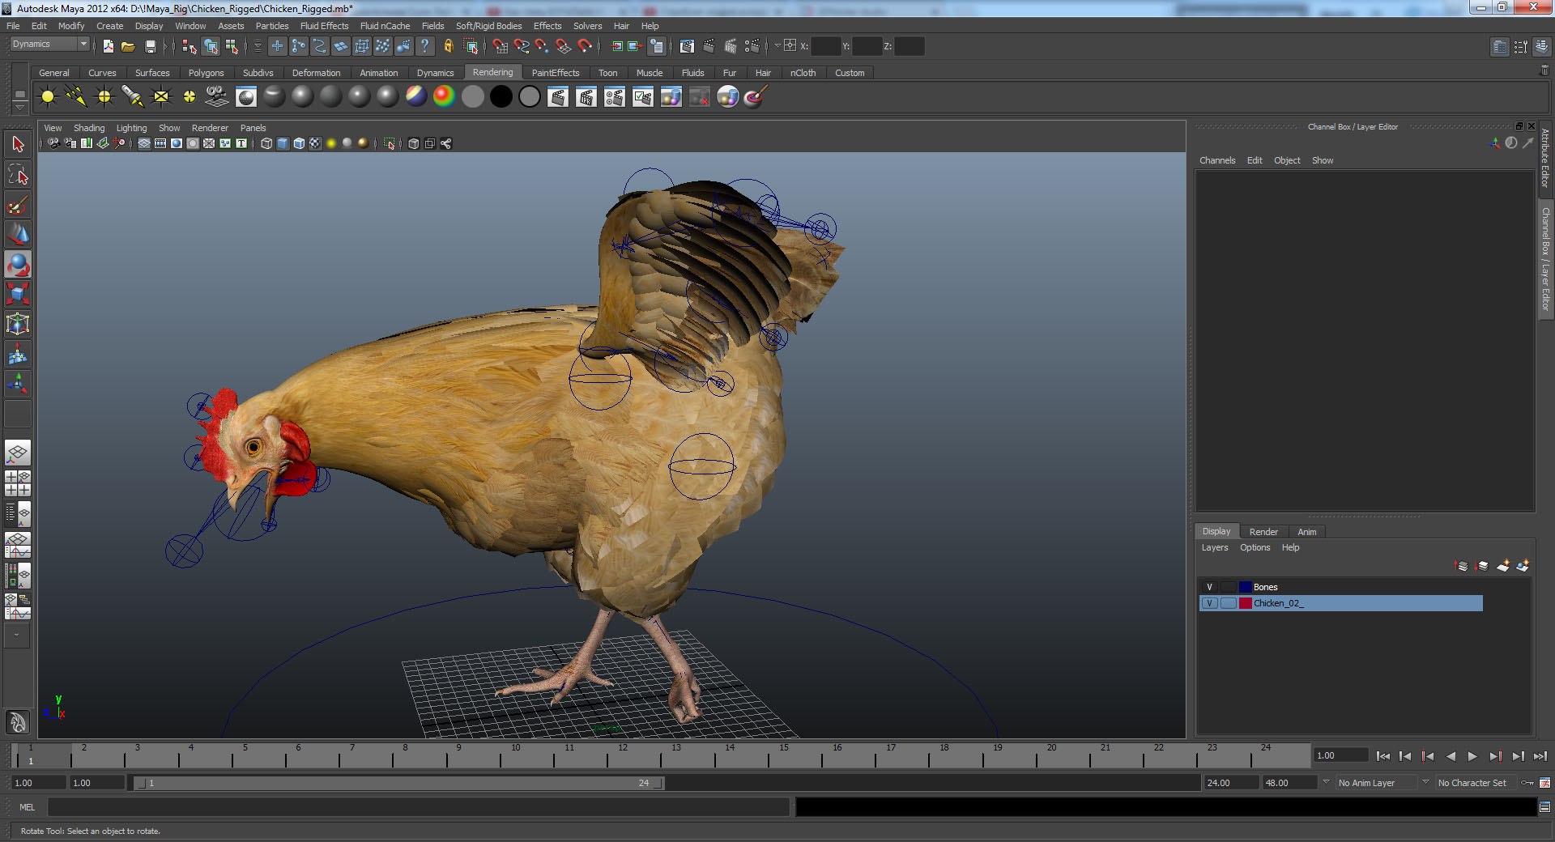Viewport: 1555px width, 842px height.
Task: Save the current scene disk icon
Action: 150,46
